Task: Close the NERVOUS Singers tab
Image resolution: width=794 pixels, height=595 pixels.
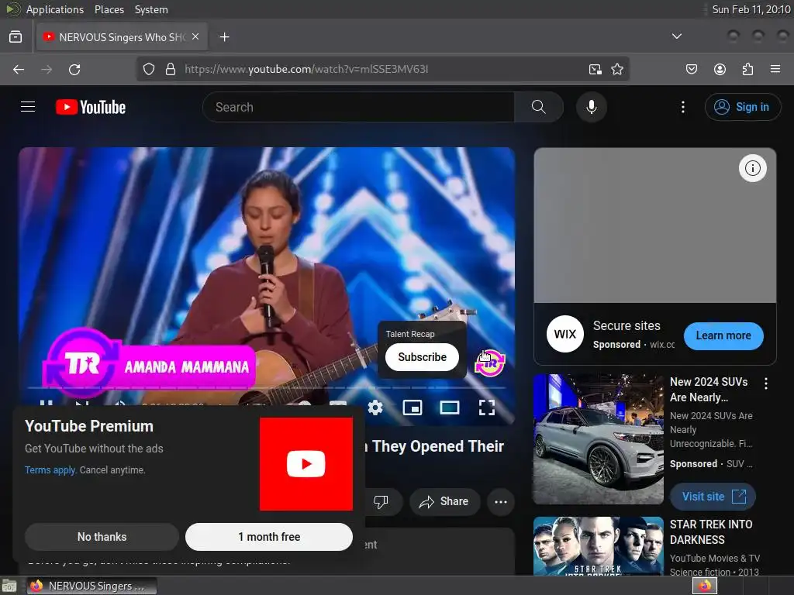Action: click(195, 37)
